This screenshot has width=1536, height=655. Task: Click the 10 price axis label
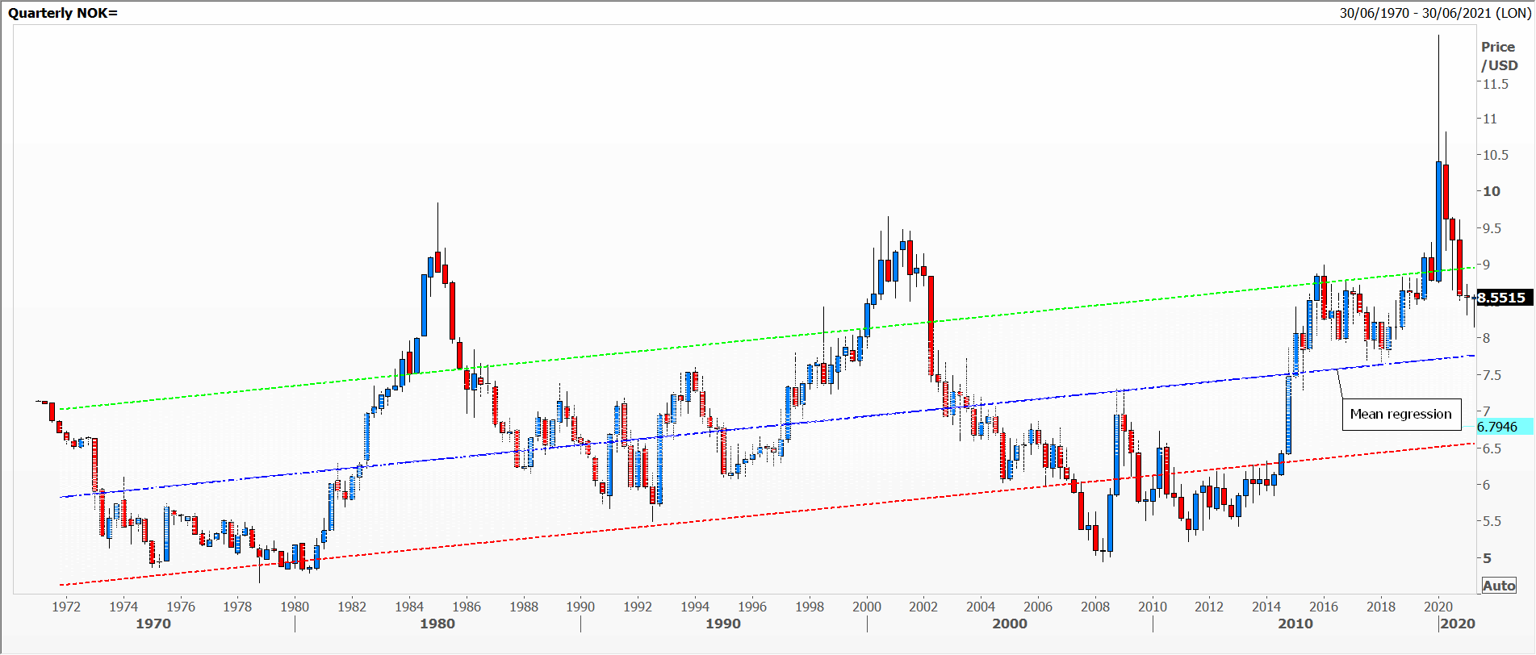coord(1492,191)
